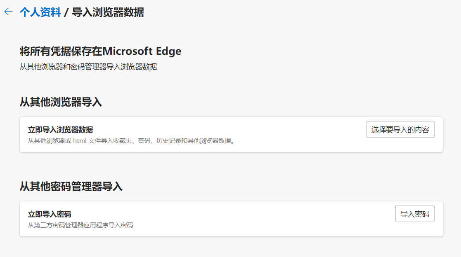461x257 pixels.
Task: Click the 将所有凭据保存在Microsoft Edge heading
Action: (x=100, y=51)
